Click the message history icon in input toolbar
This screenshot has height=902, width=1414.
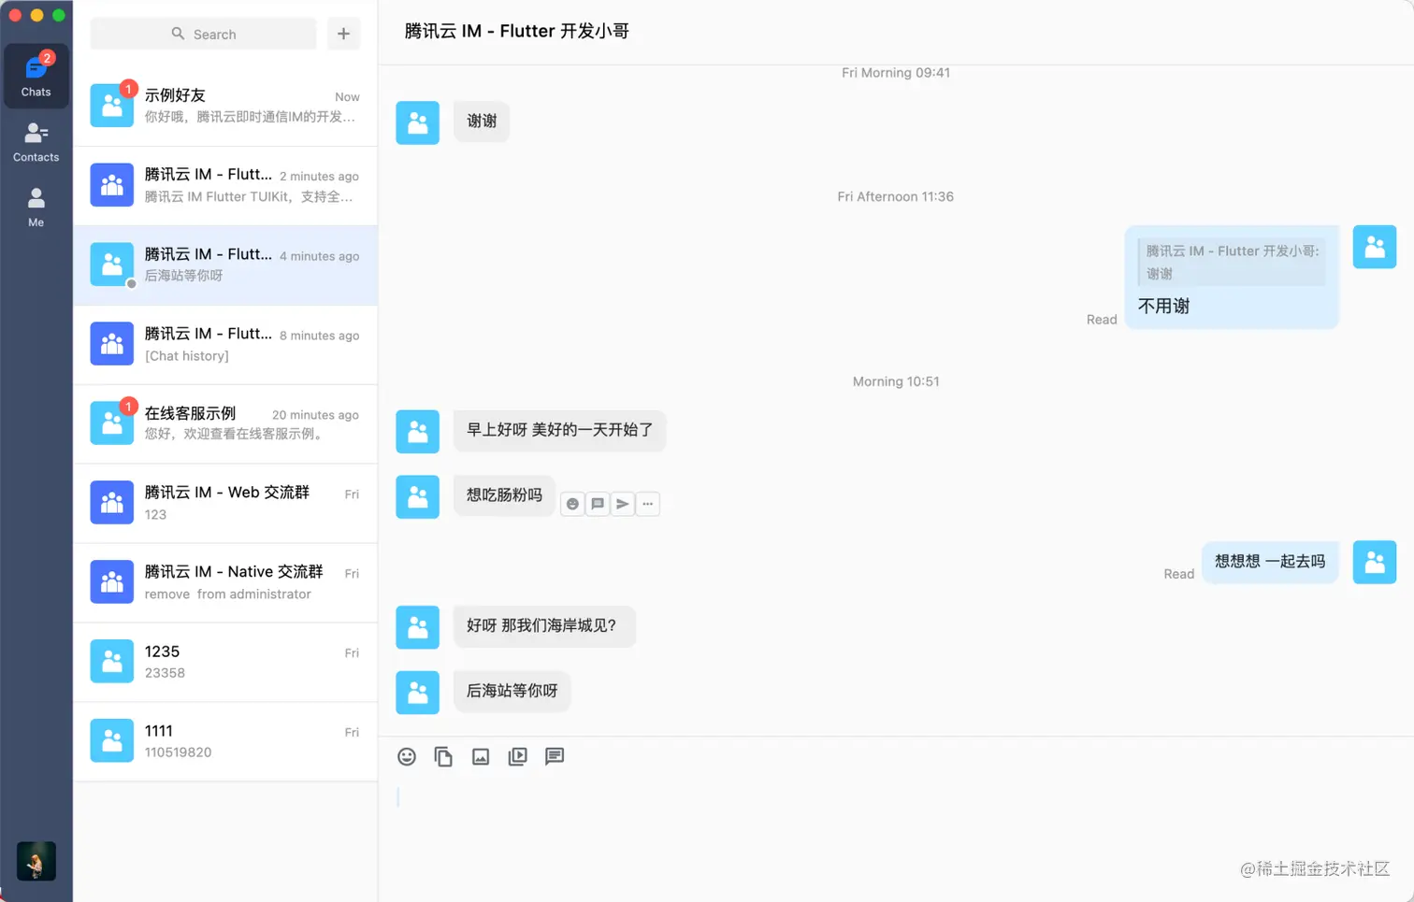[x=555, y=756]
